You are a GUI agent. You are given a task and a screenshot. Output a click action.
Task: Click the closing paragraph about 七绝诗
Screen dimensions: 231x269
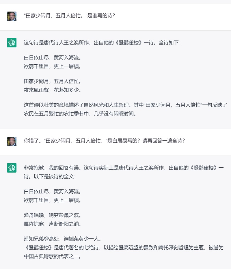[124, 252]
